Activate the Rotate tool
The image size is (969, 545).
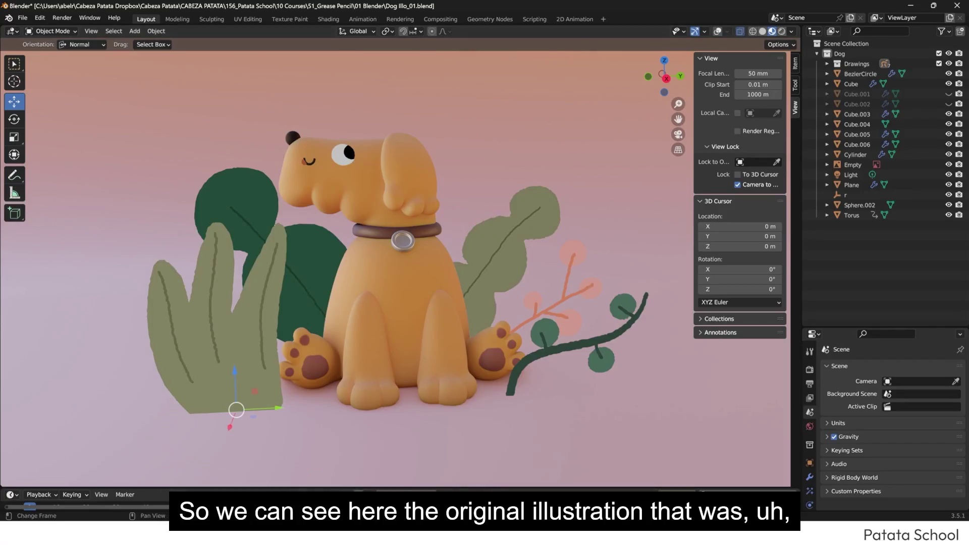[x=14, y=120]
